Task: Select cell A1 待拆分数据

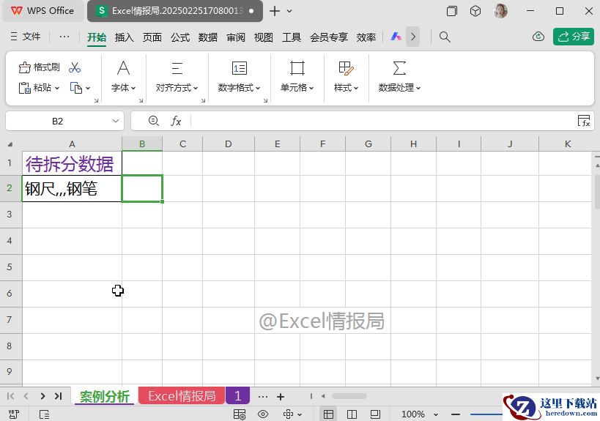Action: (x=72, y=164)
